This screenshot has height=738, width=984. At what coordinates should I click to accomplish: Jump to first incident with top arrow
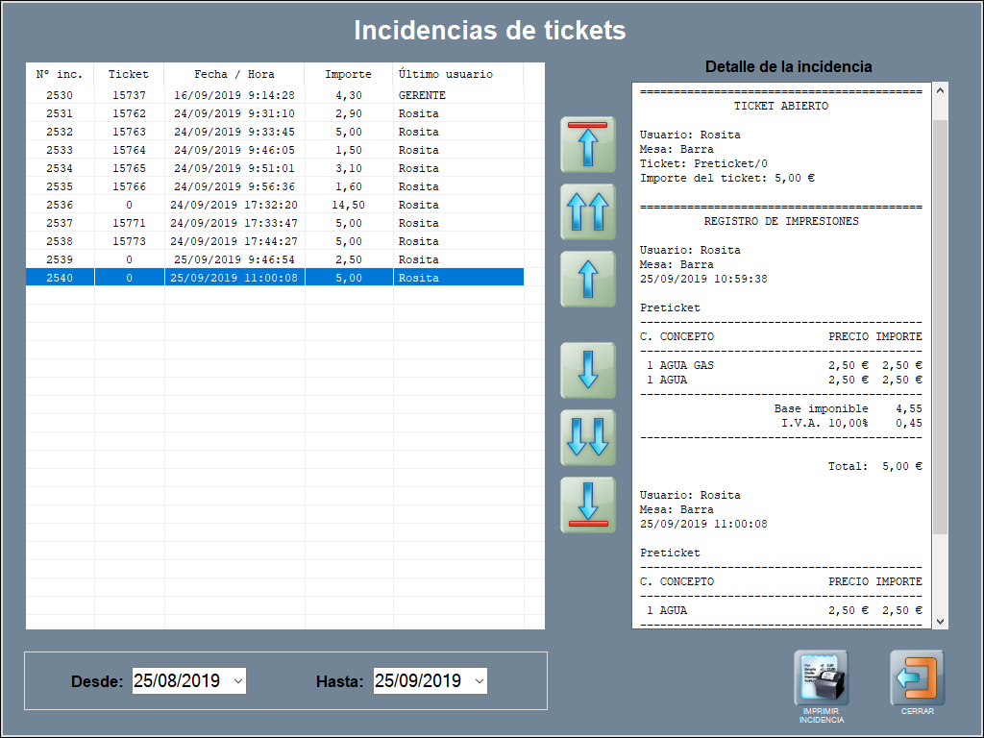click(x=588, y=144)
